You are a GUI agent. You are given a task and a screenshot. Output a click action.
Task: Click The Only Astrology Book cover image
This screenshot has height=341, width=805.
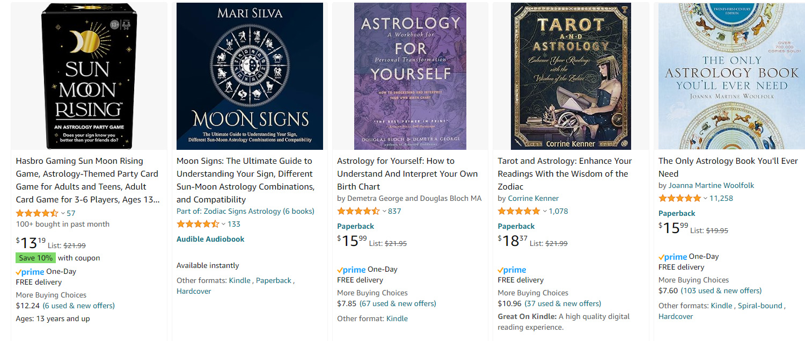(x=731, y=76)
